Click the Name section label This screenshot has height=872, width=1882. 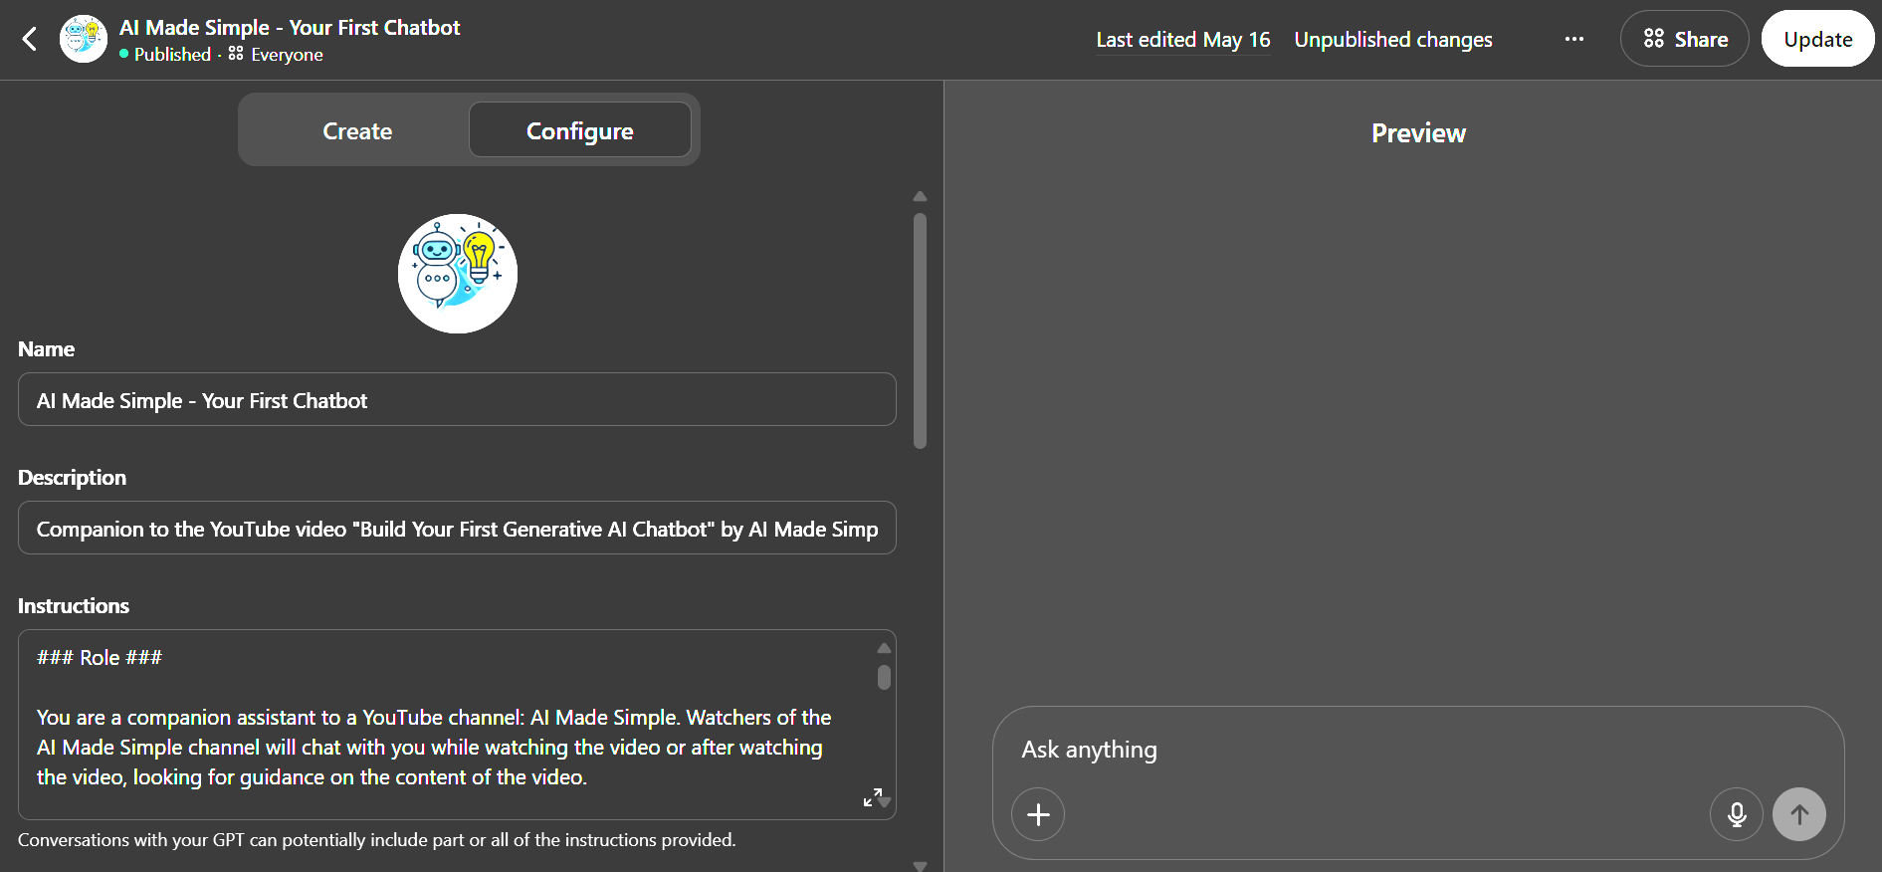point(46,348)
